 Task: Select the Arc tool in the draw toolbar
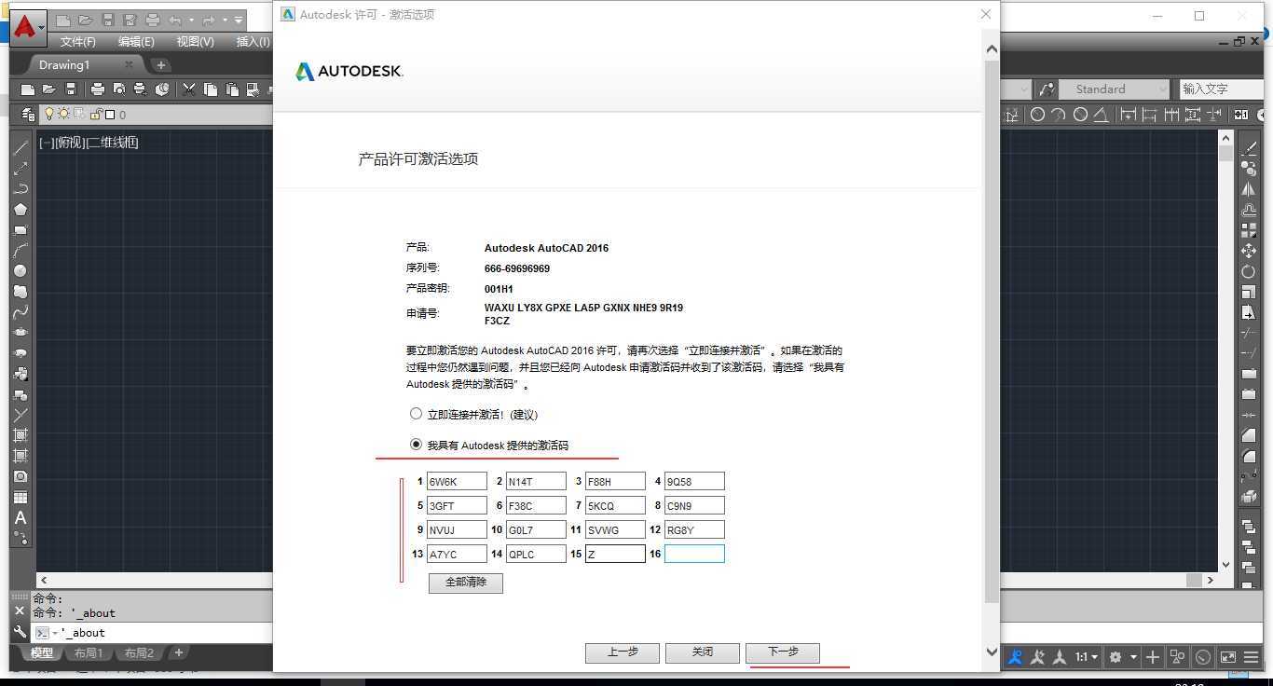tap(20, 251)
